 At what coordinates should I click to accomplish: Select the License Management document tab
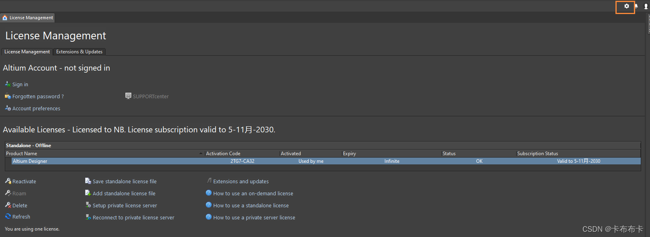point(28,18)
